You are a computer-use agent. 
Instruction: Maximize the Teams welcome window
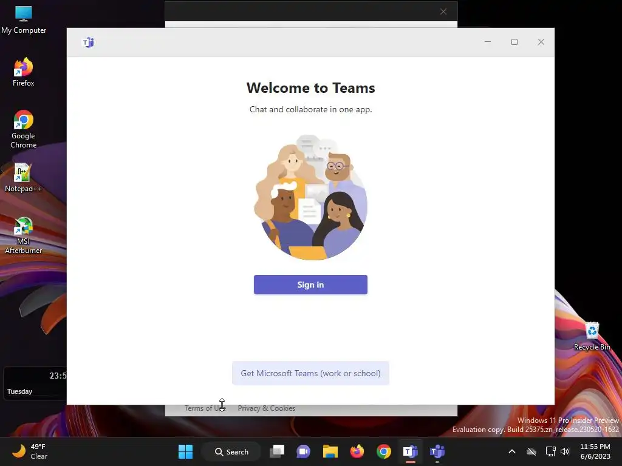[514, 42]
